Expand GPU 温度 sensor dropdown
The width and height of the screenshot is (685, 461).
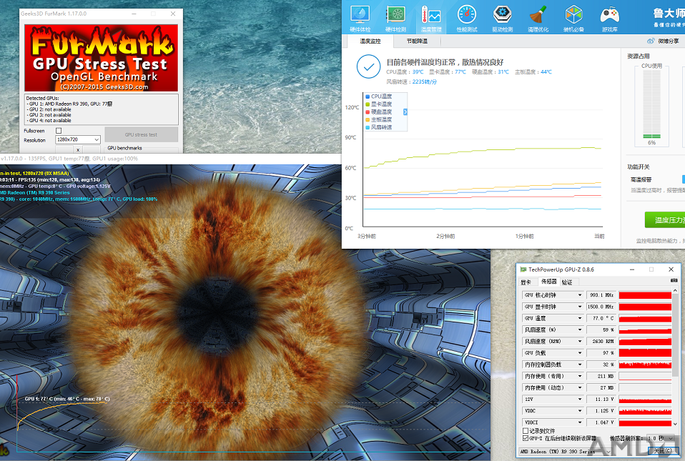(x=580, y=318)
